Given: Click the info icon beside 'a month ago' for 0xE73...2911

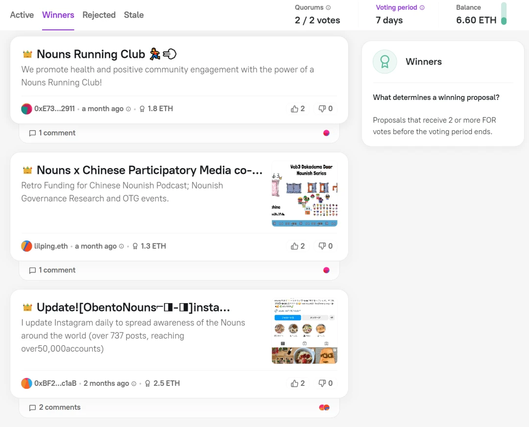Looking at the screenshot, I should [128, 109].
